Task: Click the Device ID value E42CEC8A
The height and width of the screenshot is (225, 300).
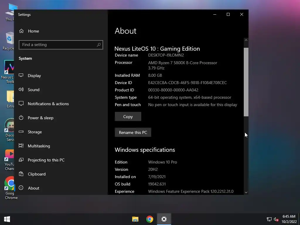Action: [187, 83]
